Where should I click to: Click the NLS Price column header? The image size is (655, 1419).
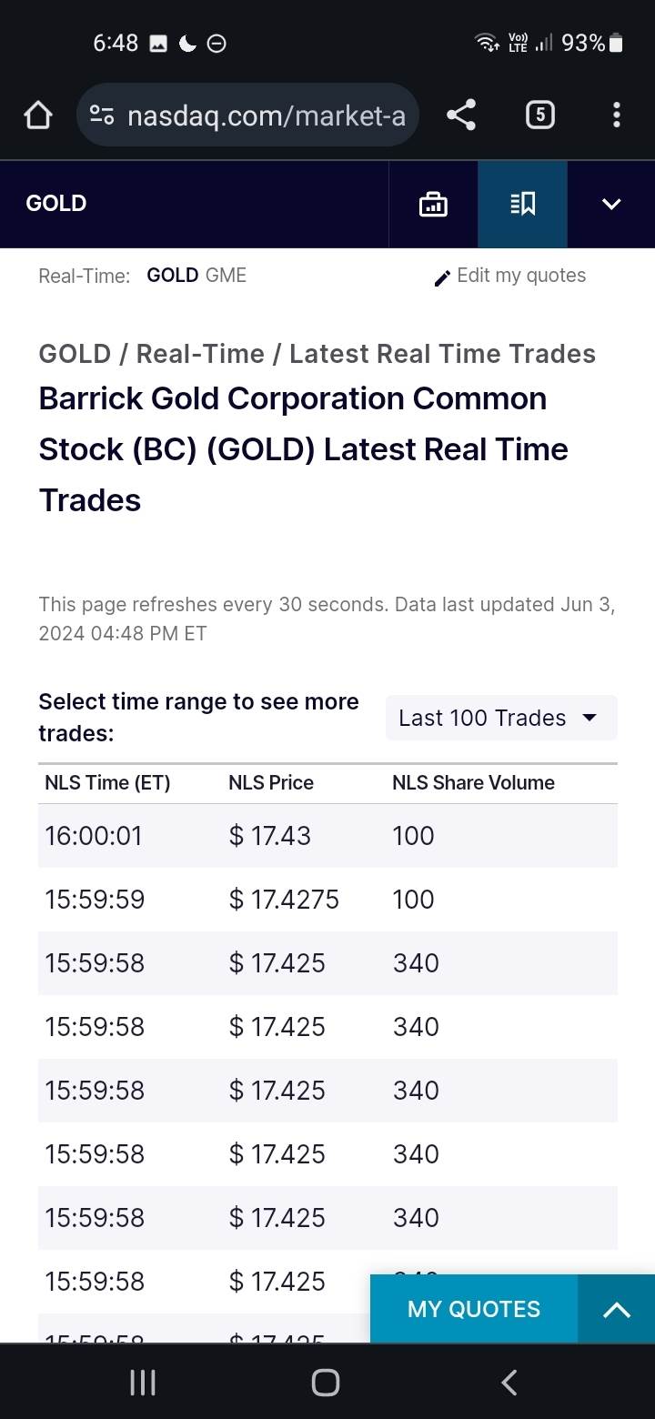tap(270, 783)
